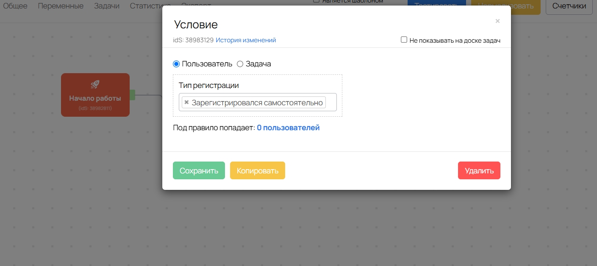Open the Статистика tab
The image size is (597, 266).
click(x=147, y=5)
